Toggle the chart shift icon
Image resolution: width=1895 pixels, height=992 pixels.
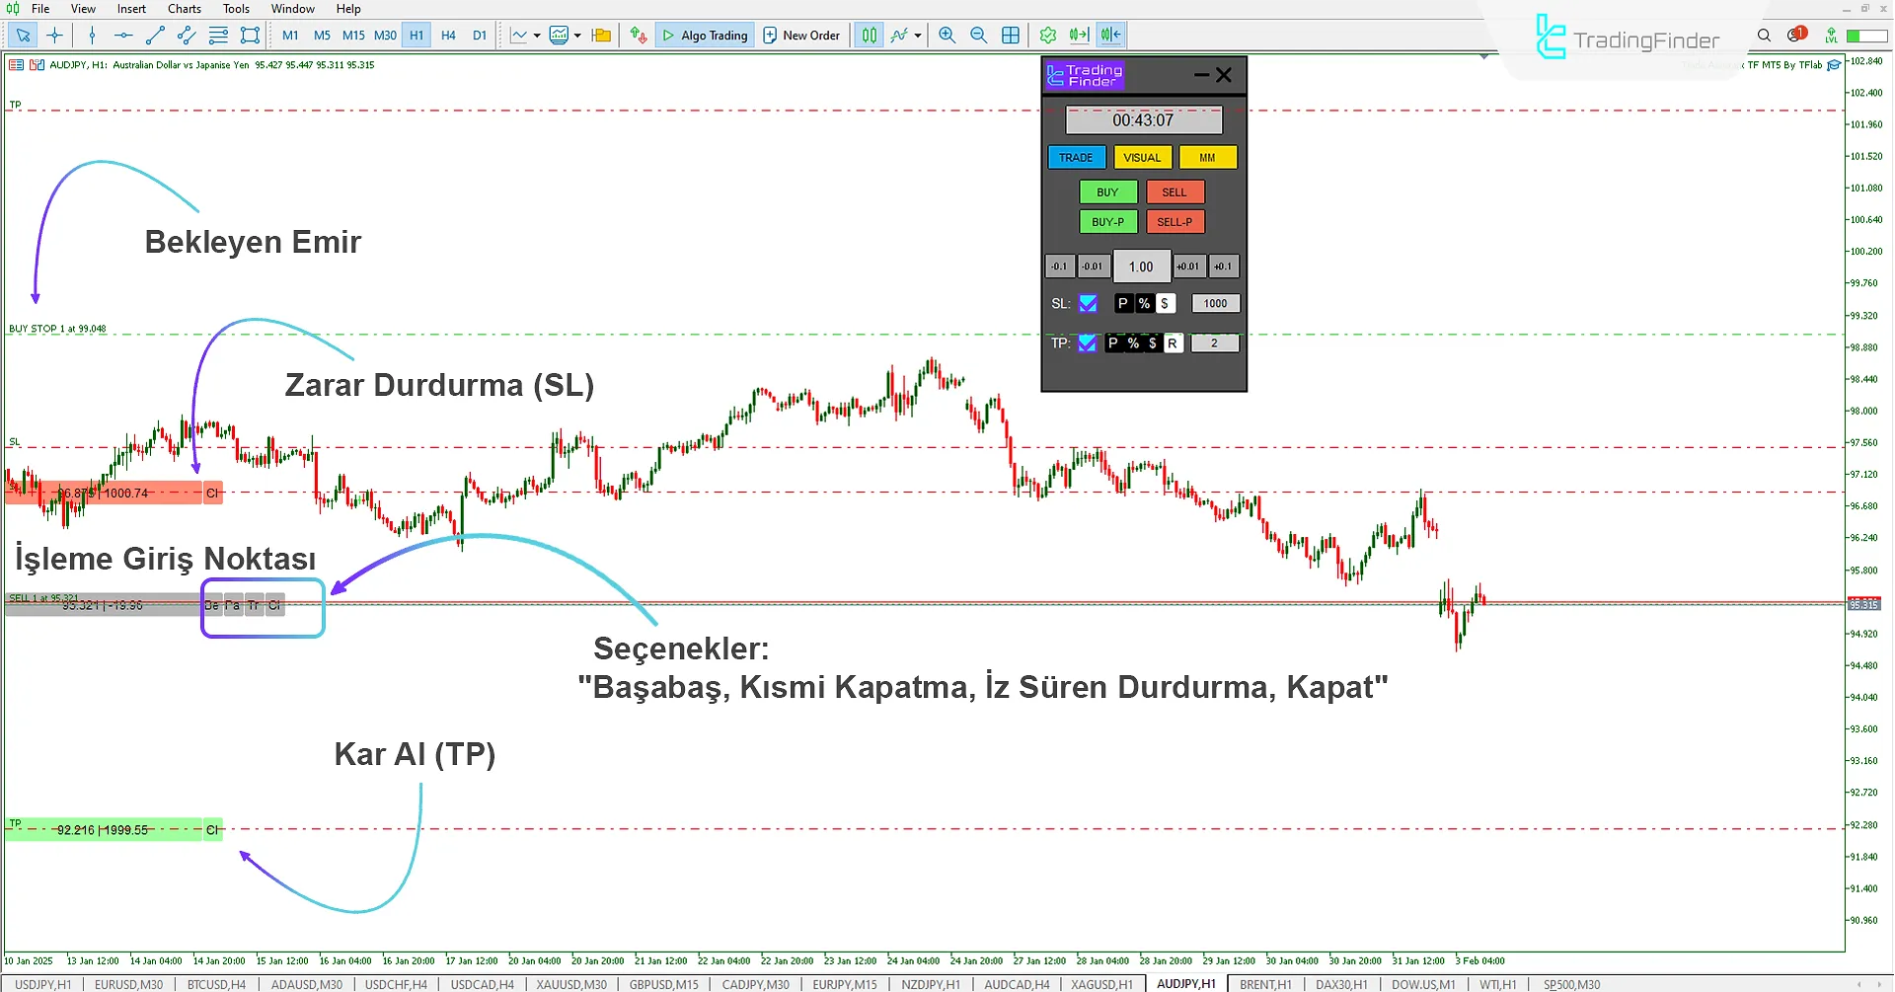point(1109,35)
